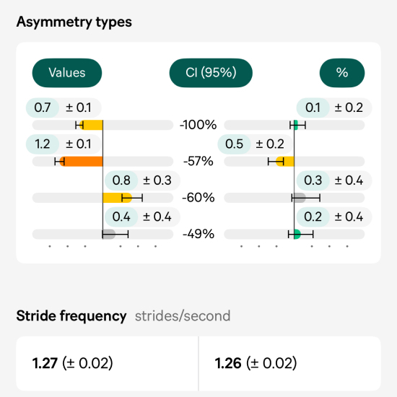Click the left 0.4 ± 0.4 value badge
397x397 pixels.
tap(142, 217)
